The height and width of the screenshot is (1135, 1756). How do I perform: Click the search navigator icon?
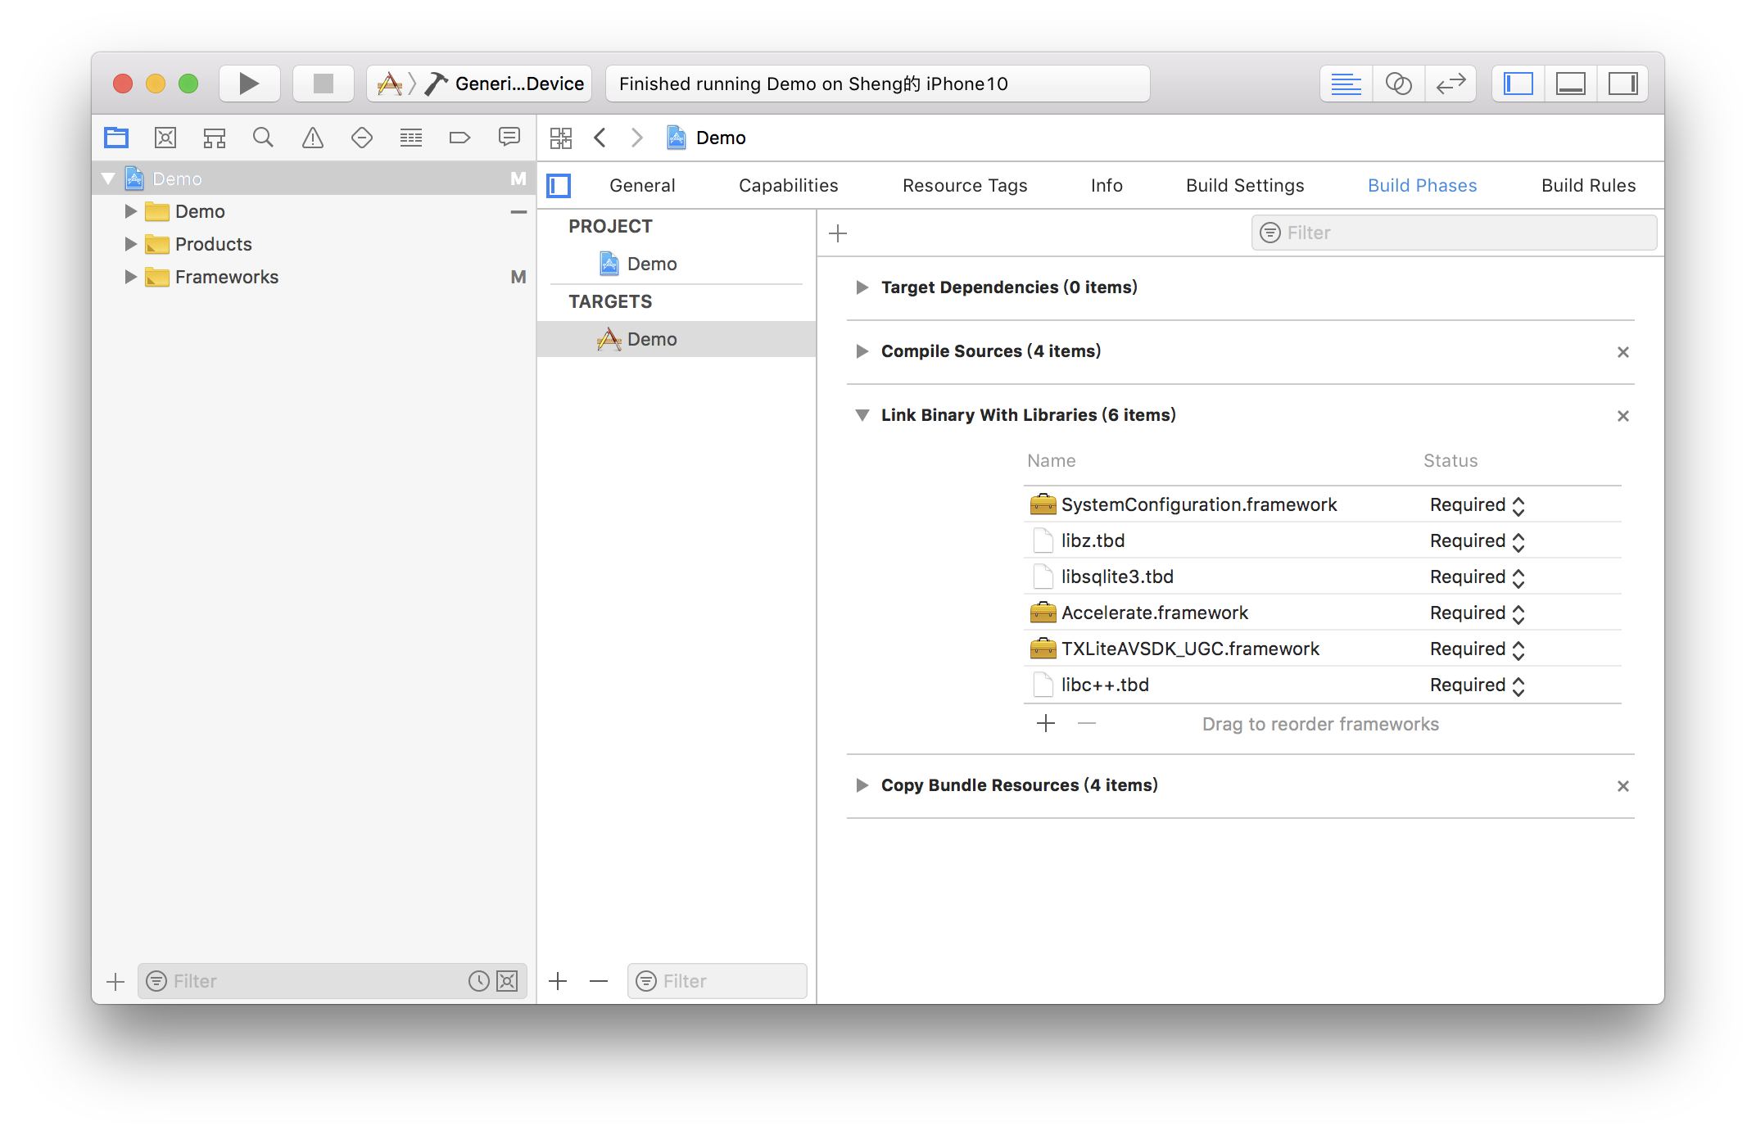(262, 137)
